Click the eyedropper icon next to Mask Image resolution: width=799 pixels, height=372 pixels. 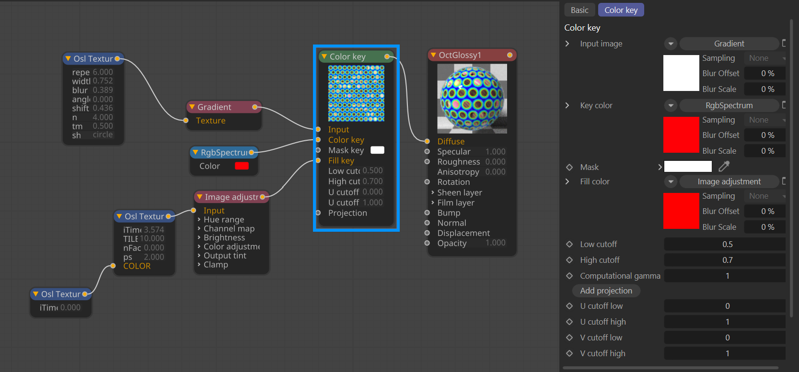click(x=724, y=167)
